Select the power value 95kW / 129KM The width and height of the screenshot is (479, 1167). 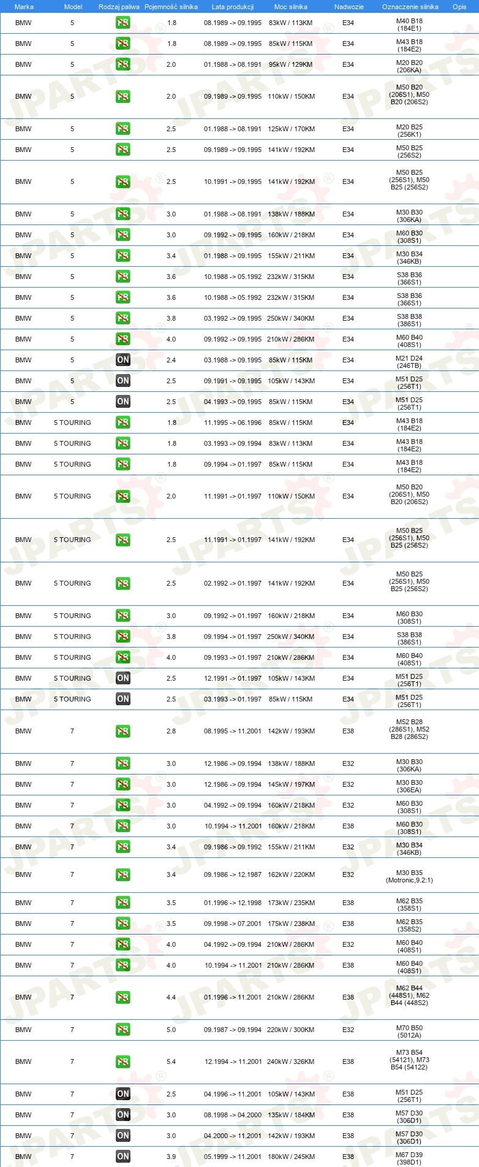(x=290, y=64)
